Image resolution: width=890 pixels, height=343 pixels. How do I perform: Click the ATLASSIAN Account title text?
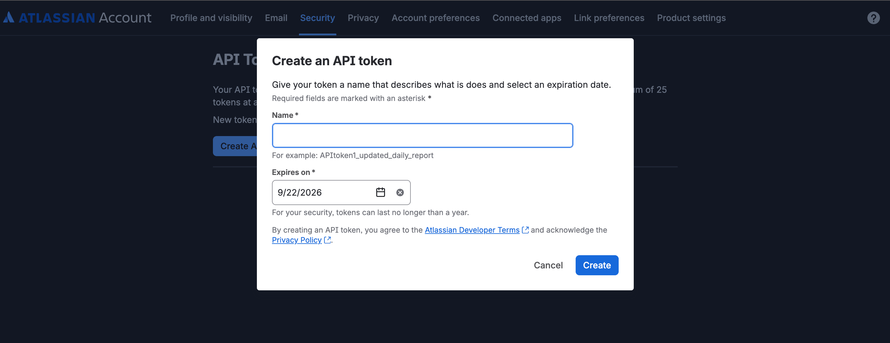coord(85,17)
